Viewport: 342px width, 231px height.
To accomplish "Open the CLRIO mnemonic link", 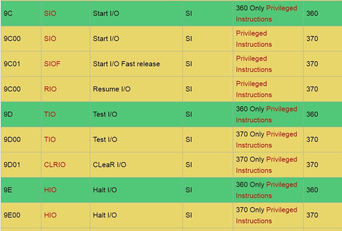I will pos(55,165).
